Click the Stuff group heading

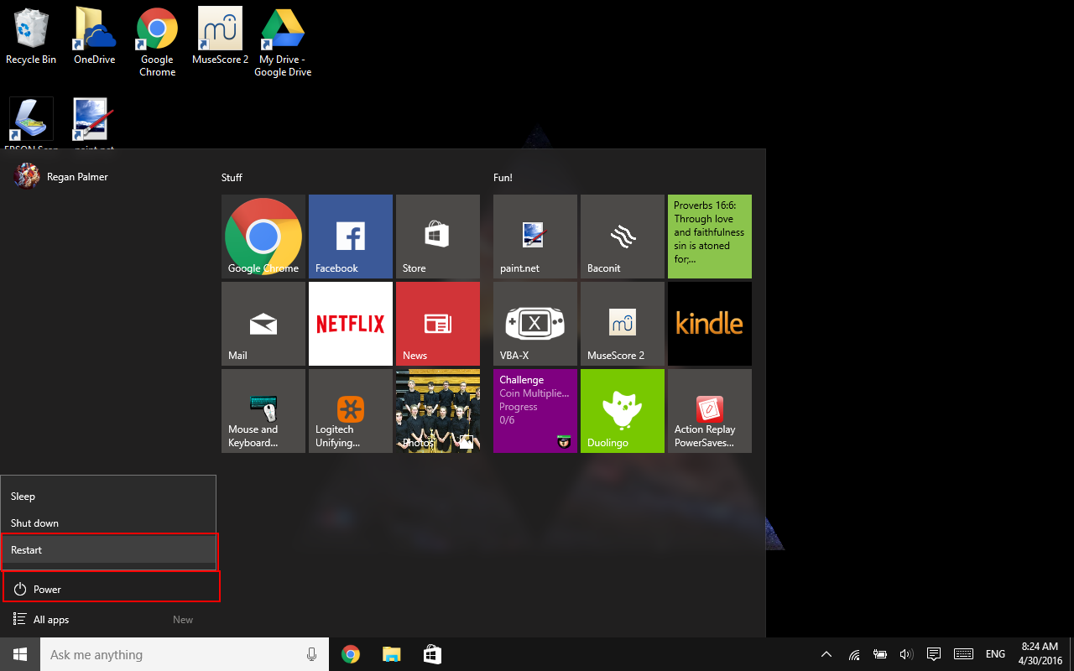click(x=232, y=178)
